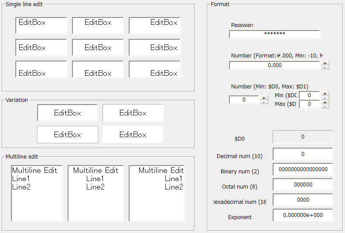Image resolution: width=345 pixels, height=233 pixels.
Task: Click the number field showing 0.000
Action: click(274, 65)
